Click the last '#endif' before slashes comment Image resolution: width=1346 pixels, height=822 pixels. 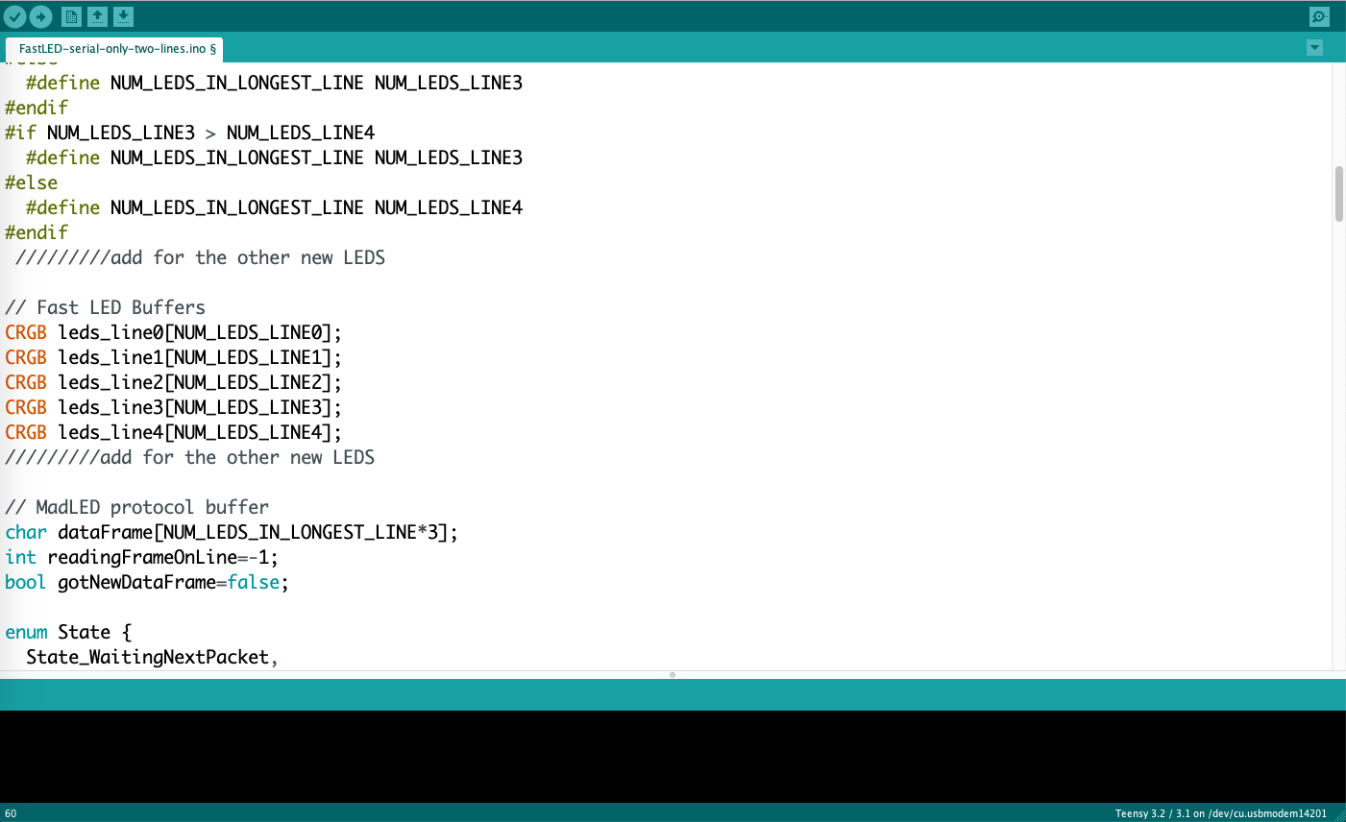click(x=37, y=232)
